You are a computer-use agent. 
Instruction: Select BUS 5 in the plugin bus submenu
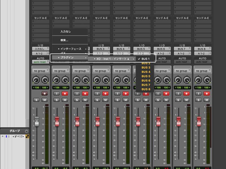tap(145, 76)
